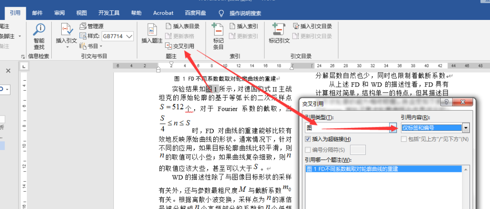Click 标记条目 mark entry button

[218, 37]
